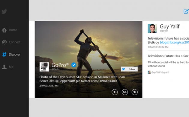The width and height of the screenshot is (189, 117).
Task: Open the pic.twitter.com photo link
Action: click(x=97, y=81)
